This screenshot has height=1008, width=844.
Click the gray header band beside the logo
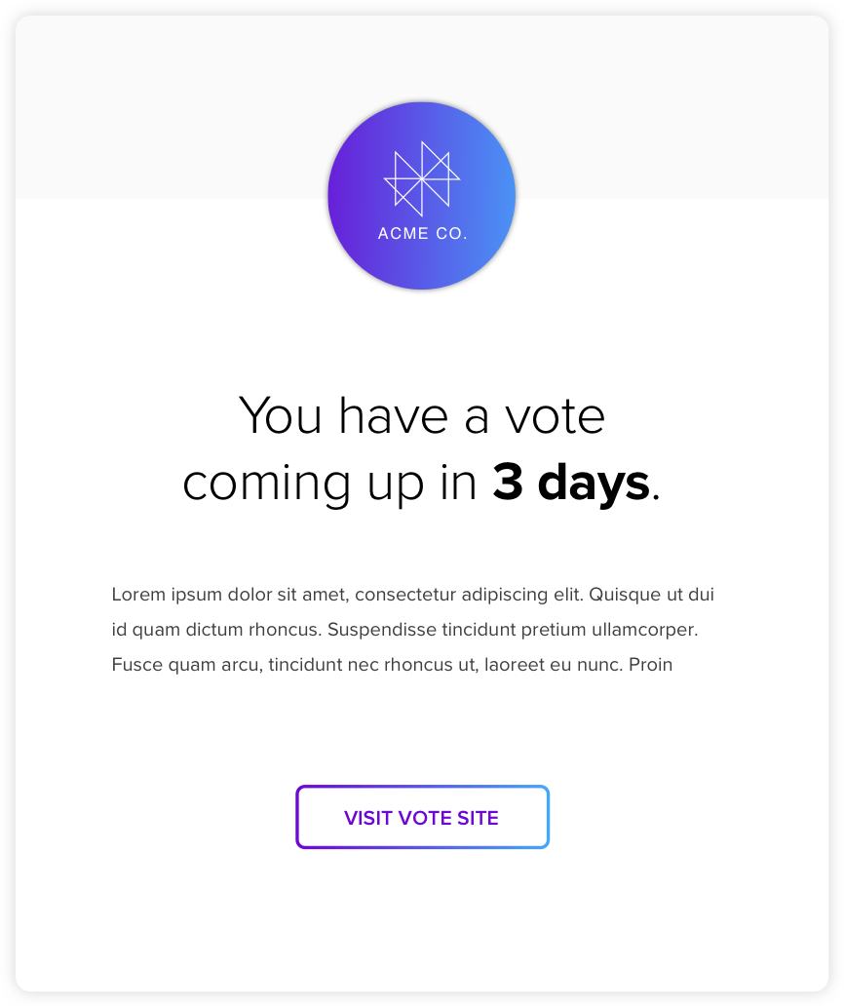point(167,107)
